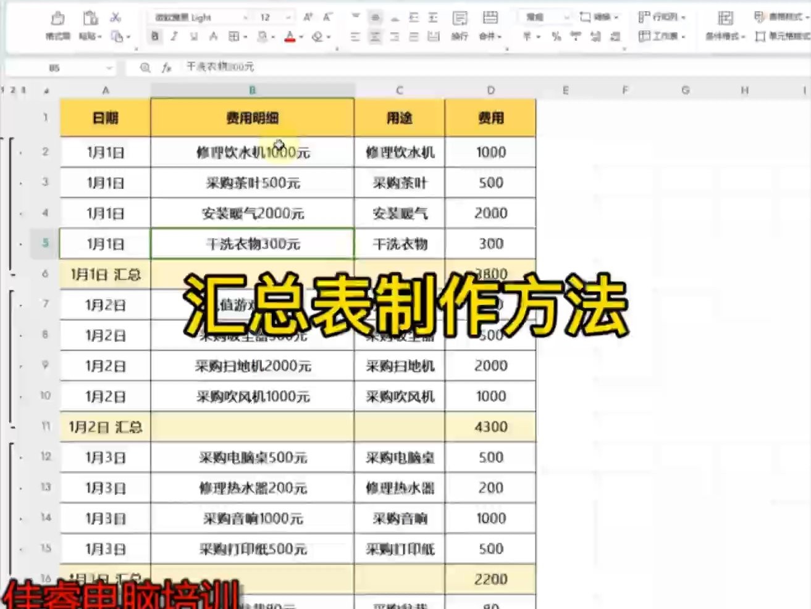The width and height of the screenshot is (811, 609).
Task: Collapse the 1月2日 汇总 outline group
Action: click(13, 427)
